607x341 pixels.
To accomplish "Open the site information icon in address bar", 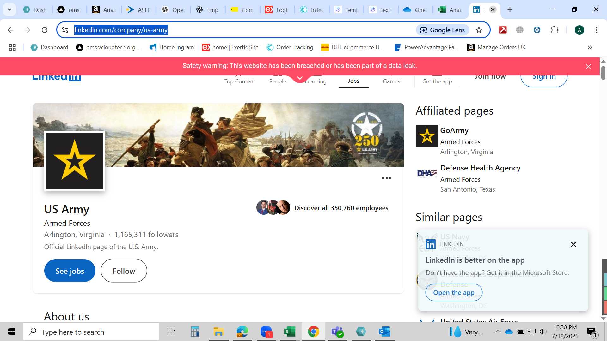I will point(65,30).
